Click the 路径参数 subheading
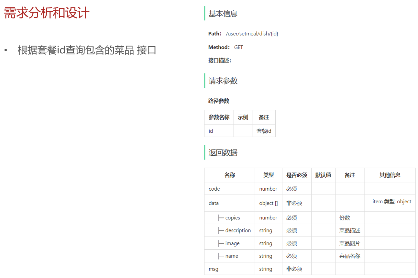The height and width of the screenshot is (278, 418). [x=219, y=101]
